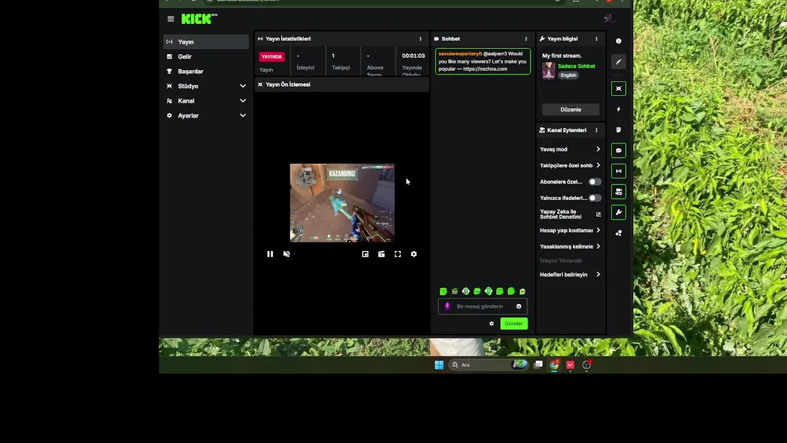The height and width of the screenshot is (443, 787).
Task: Open Yasaklanmış kelimeler options
Action: click(x=570, y=247)
